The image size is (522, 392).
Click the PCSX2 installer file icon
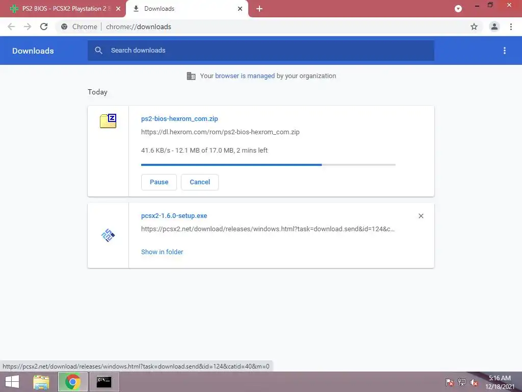click(108, 235)
